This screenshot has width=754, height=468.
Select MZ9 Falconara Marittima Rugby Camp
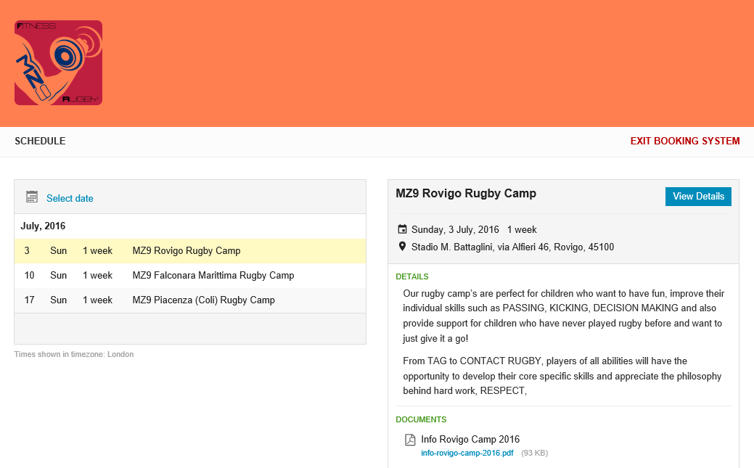pos(213,276)
